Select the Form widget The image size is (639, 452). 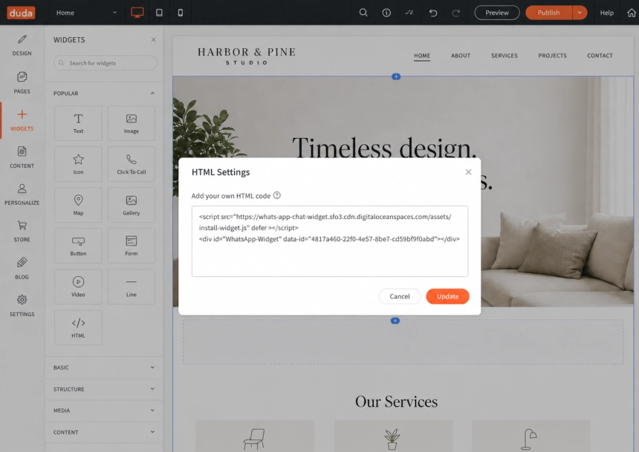point(132,246)
